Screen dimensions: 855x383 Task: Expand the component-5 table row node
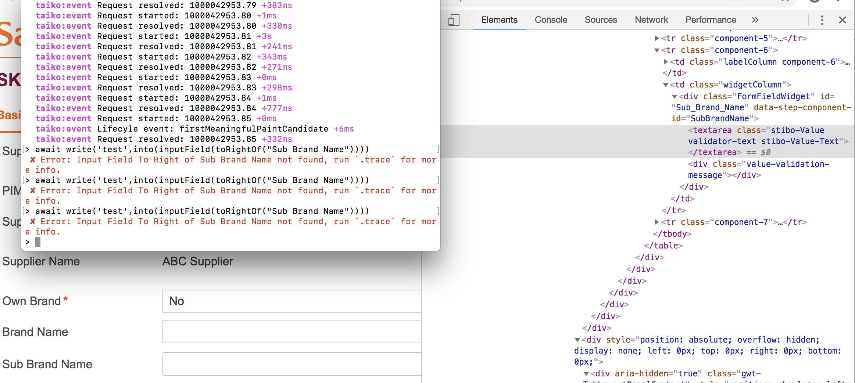coord(657,38)
